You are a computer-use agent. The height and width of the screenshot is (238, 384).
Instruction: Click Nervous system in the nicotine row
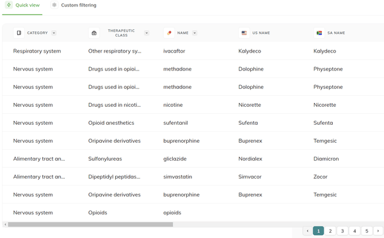point(33,105)
